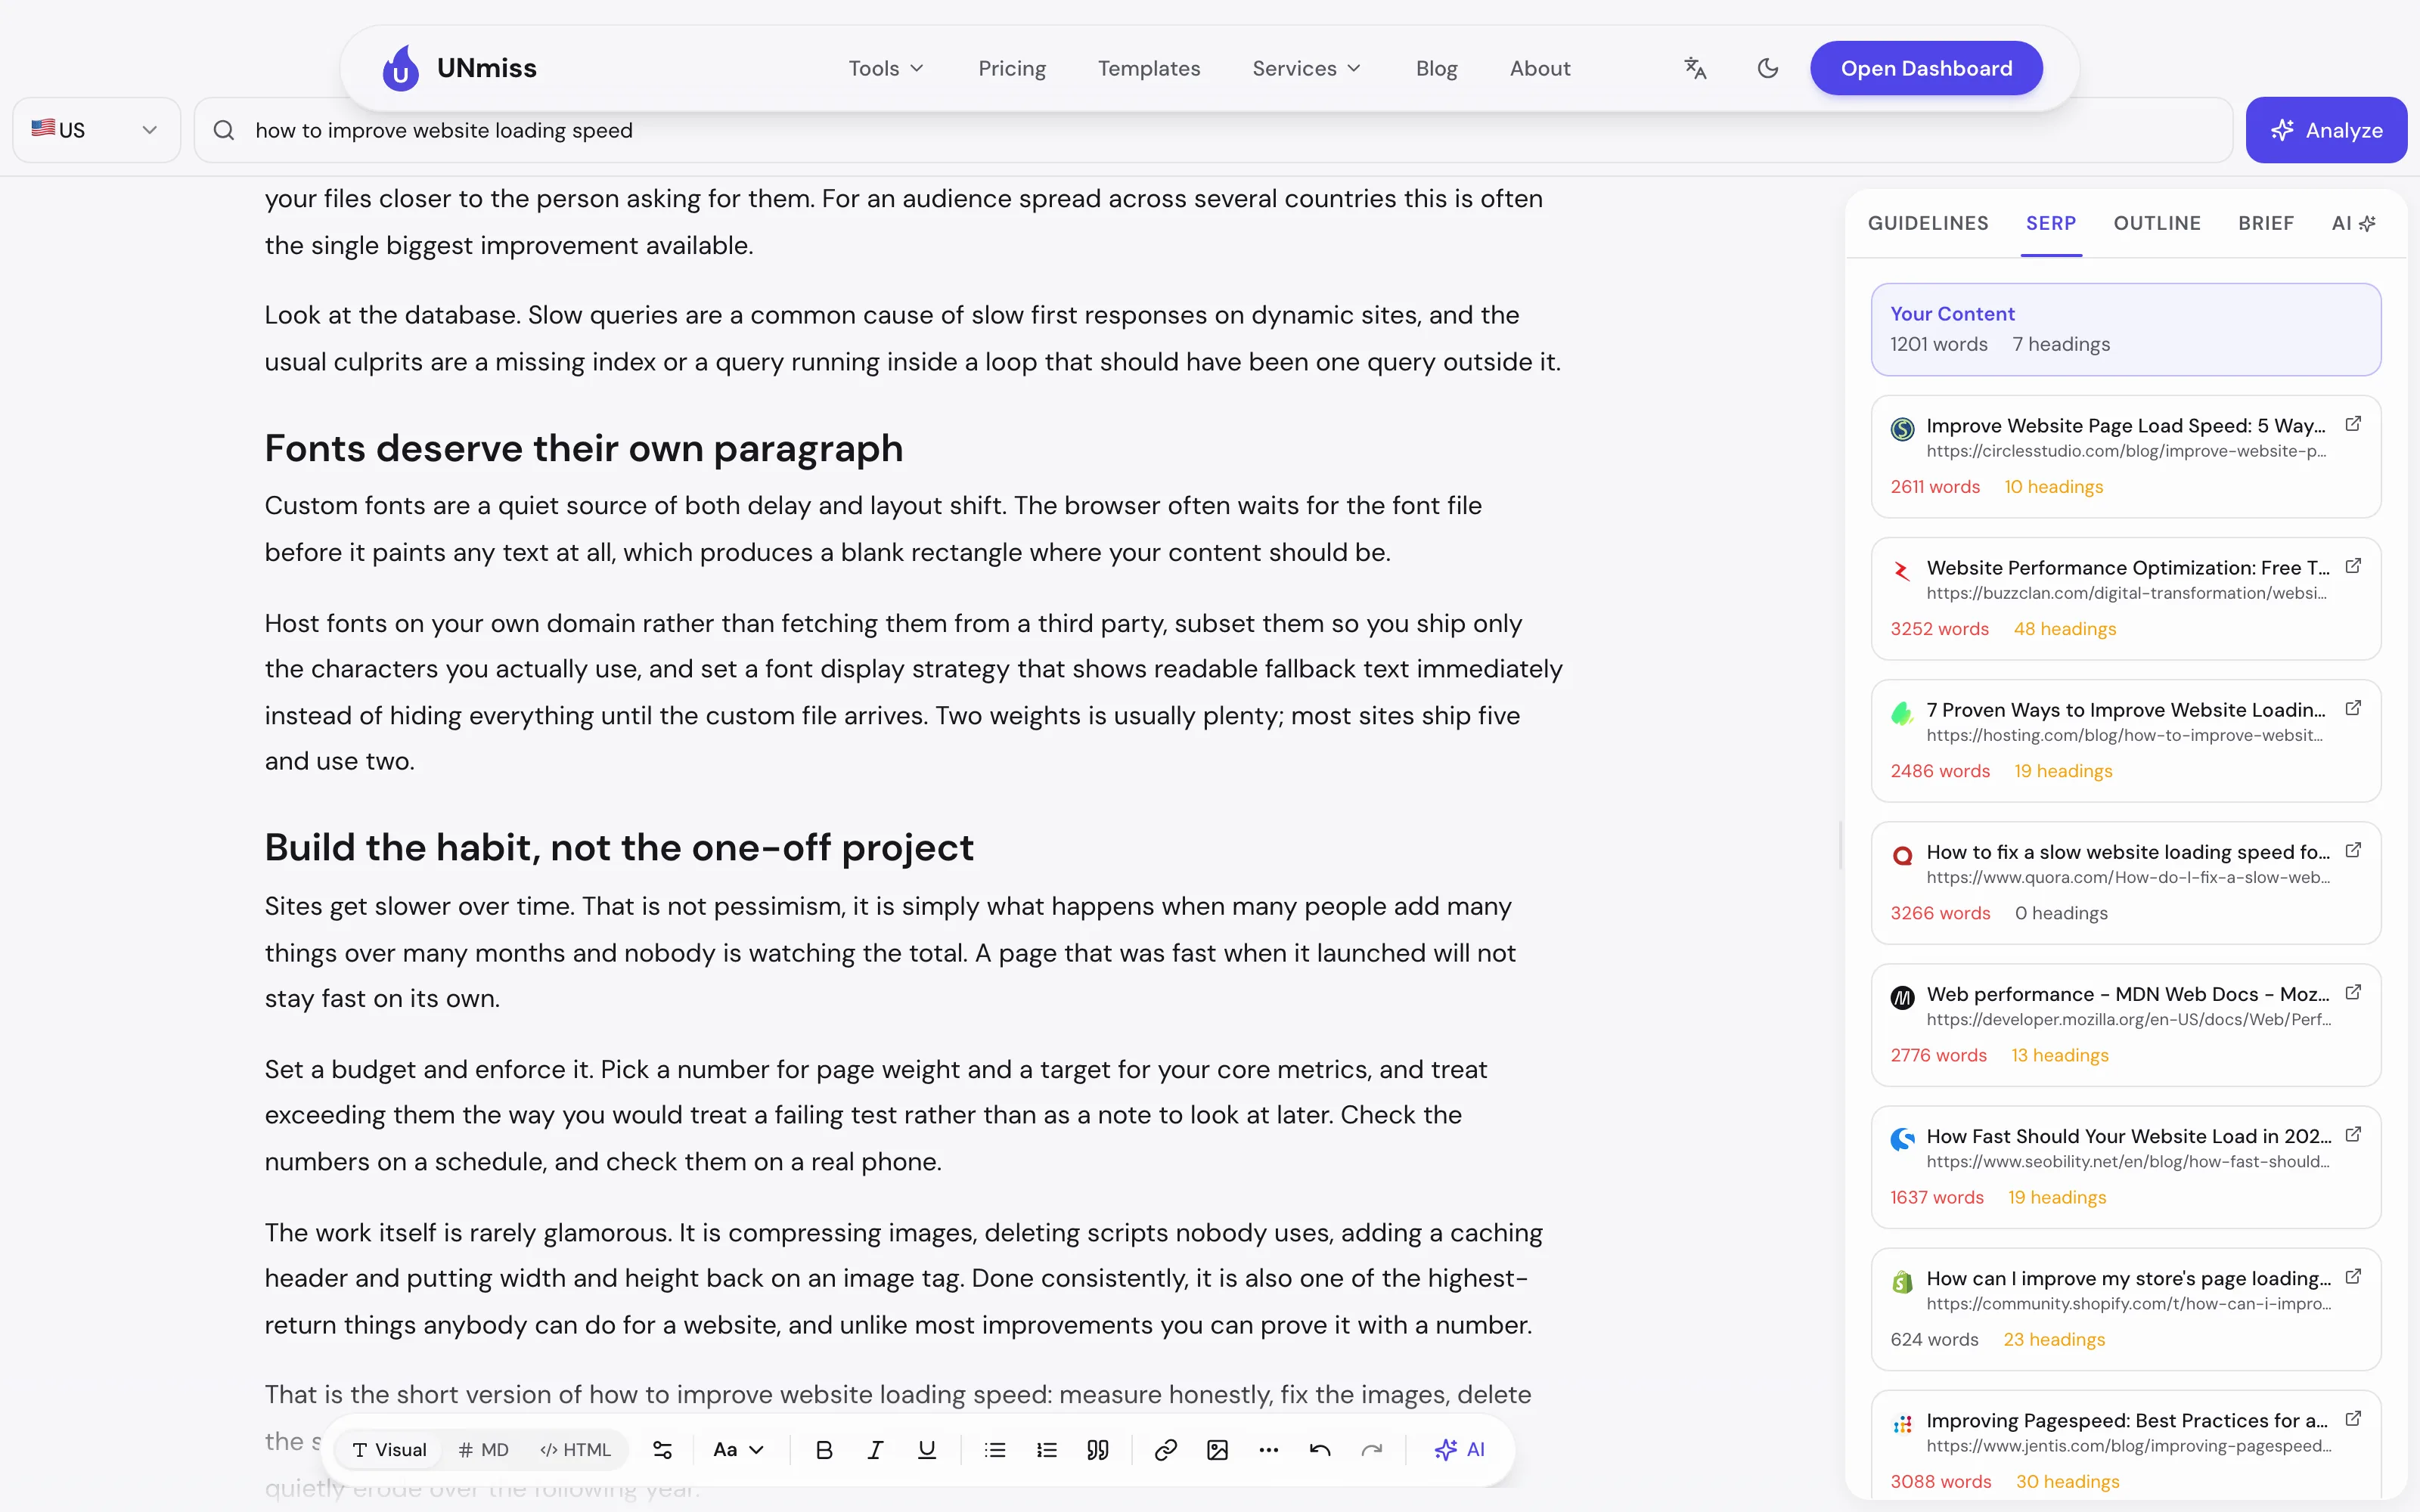2420x1512 pixels.
Task: Toggle bold formatting in editor toolbar
Action: pyautogui.click(x=823, y=1449)
